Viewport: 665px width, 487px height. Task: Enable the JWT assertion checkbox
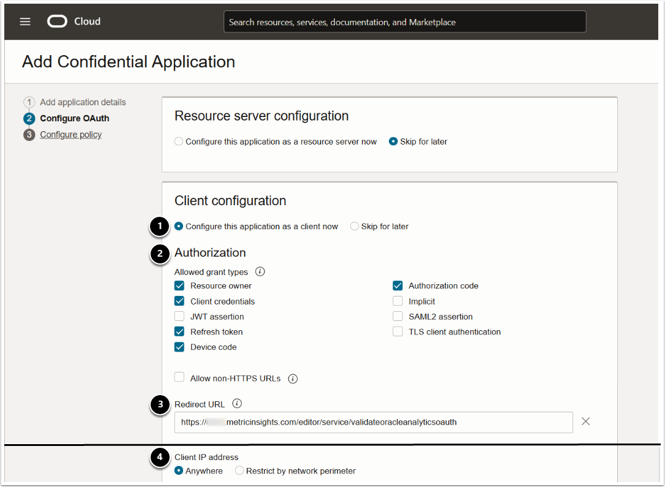(179, 317)
